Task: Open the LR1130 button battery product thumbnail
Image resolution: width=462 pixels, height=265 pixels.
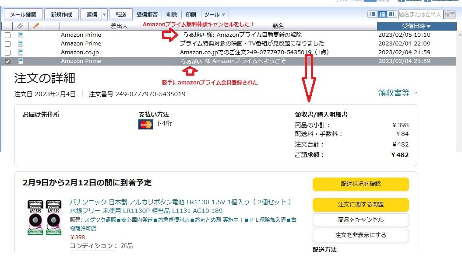Action: (45, 218)
